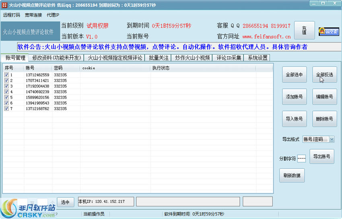Open the 账号|密码 export format combo box
342x219 pixels.
pyautogui.click(x=318, y=139)
